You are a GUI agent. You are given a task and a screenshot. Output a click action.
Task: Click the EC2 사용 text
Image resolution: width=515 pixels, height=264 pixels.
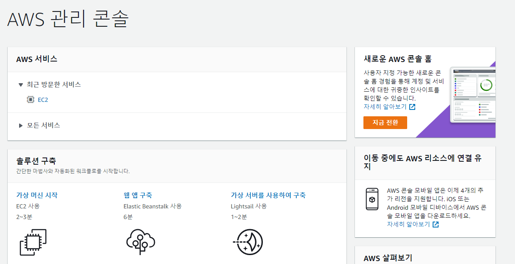coord(28,206)
